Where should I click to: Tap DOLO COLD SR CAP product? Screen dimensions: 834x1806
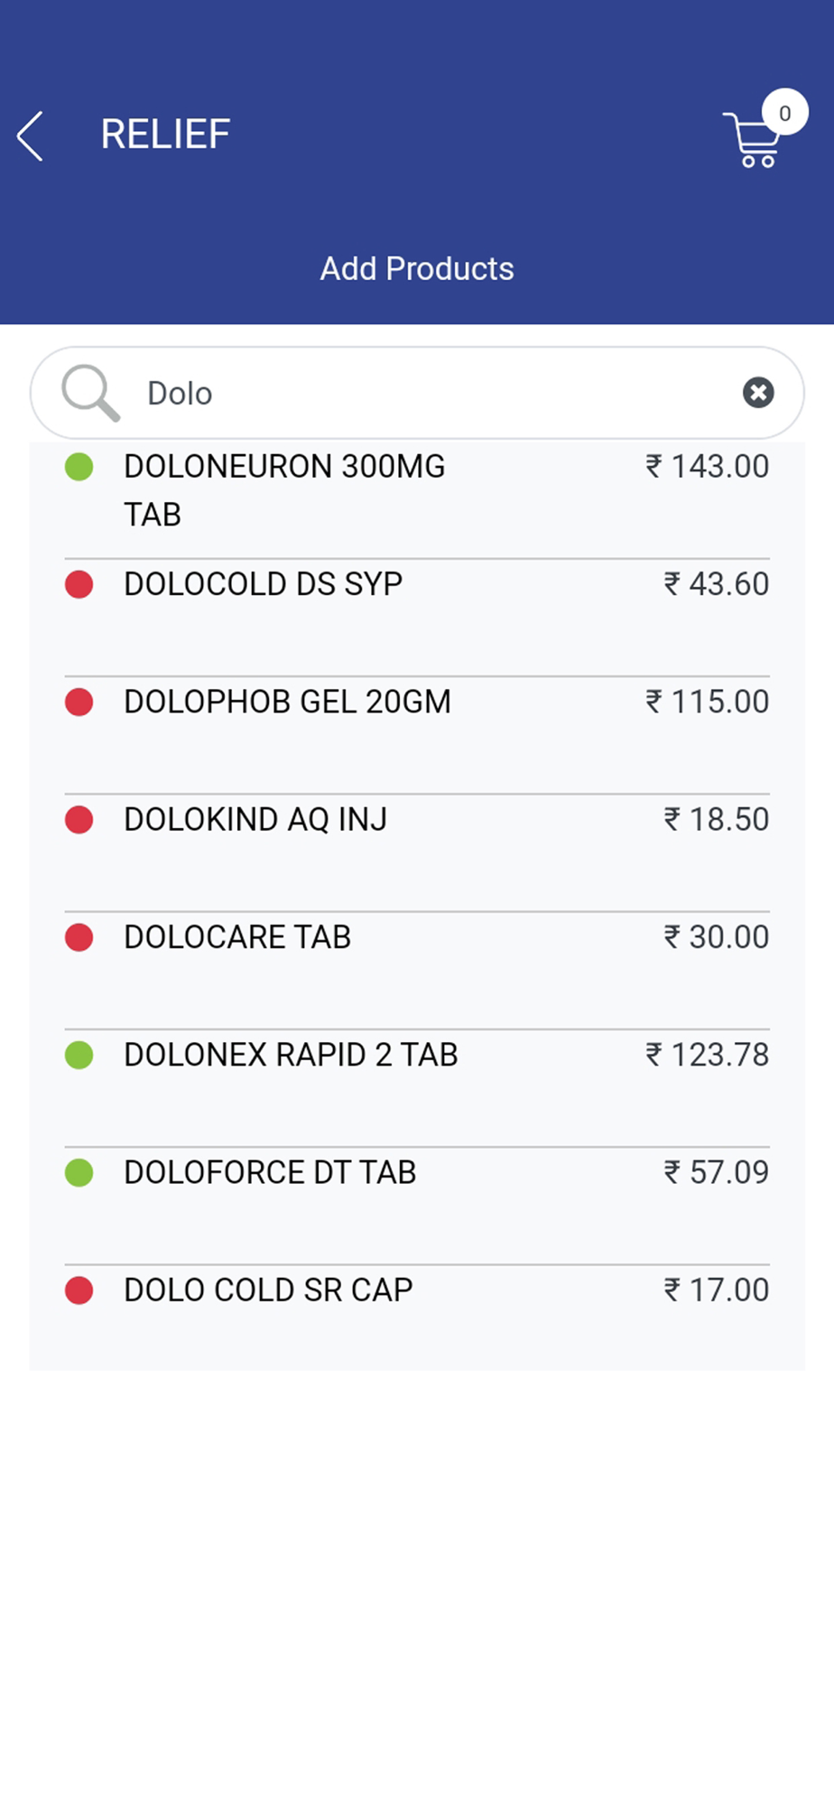[268, 1289]
